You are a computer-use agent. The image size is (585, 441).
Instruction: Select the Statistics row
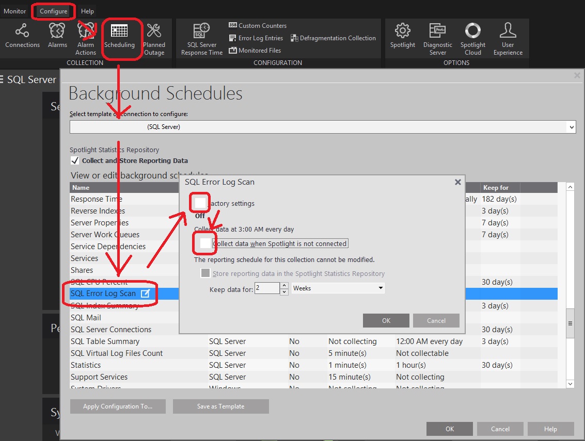tap(313, 365)
